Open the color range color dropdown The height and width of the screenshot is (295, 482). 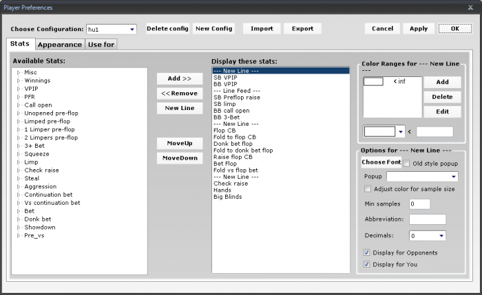(x=400, y=132)
